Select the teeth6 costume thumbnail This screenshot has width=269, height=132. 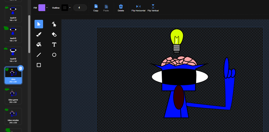13,55
